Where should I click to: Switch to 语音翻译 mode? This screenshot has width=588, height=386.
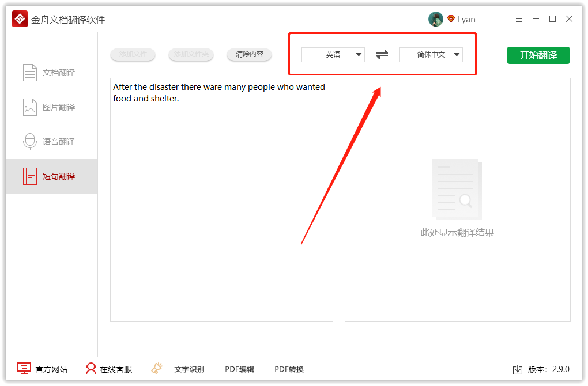(x=52, y=142)
